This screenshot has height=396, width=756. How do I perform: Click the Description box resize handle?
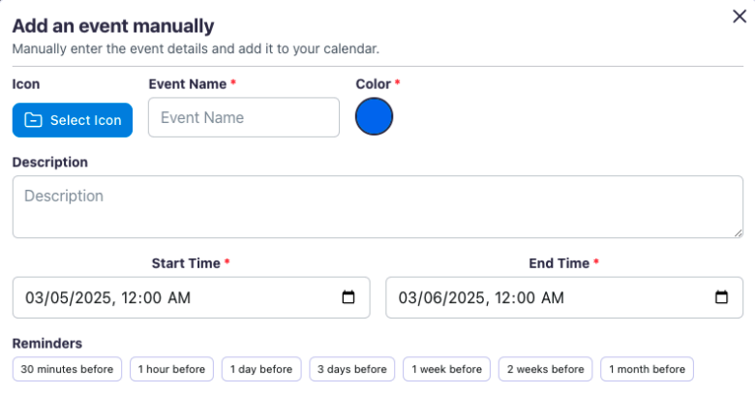point(739,233)
